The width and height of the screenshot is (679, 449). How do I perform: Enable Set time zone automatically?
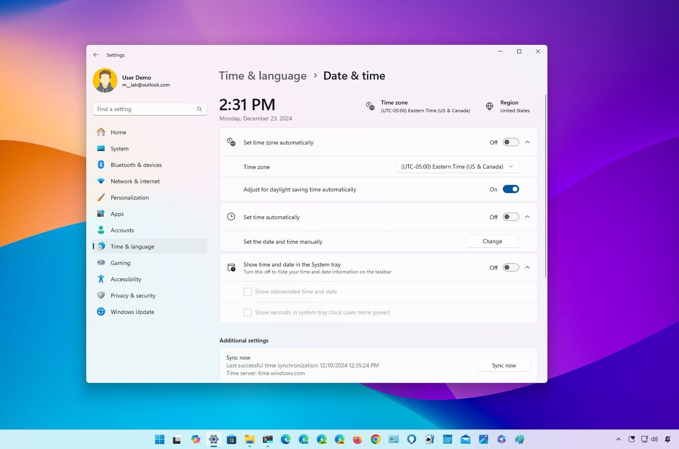[510, 142]
